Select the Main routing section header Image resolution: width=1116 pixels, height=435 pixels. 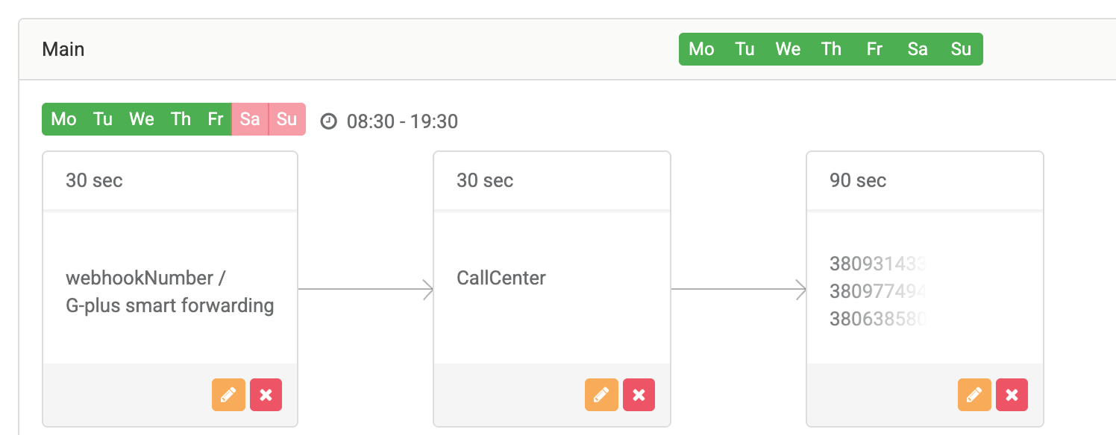point(63,49)
